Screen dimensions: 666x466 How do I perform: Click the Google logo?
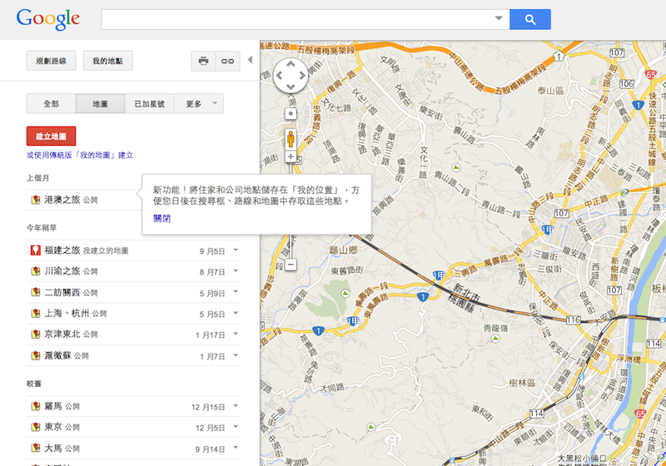(x=48, y=19)
